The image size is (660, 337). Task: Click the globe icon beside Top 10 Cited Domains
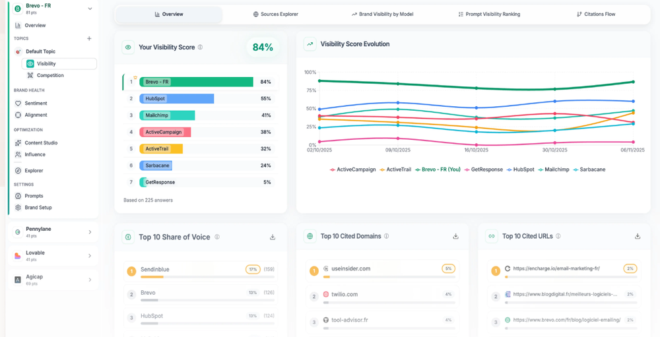tap(310, 236)
